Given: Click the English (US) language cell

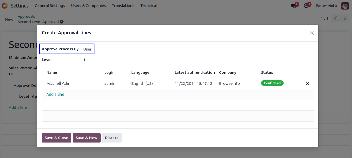Looking at the screenshot, I should pos(142,83).
